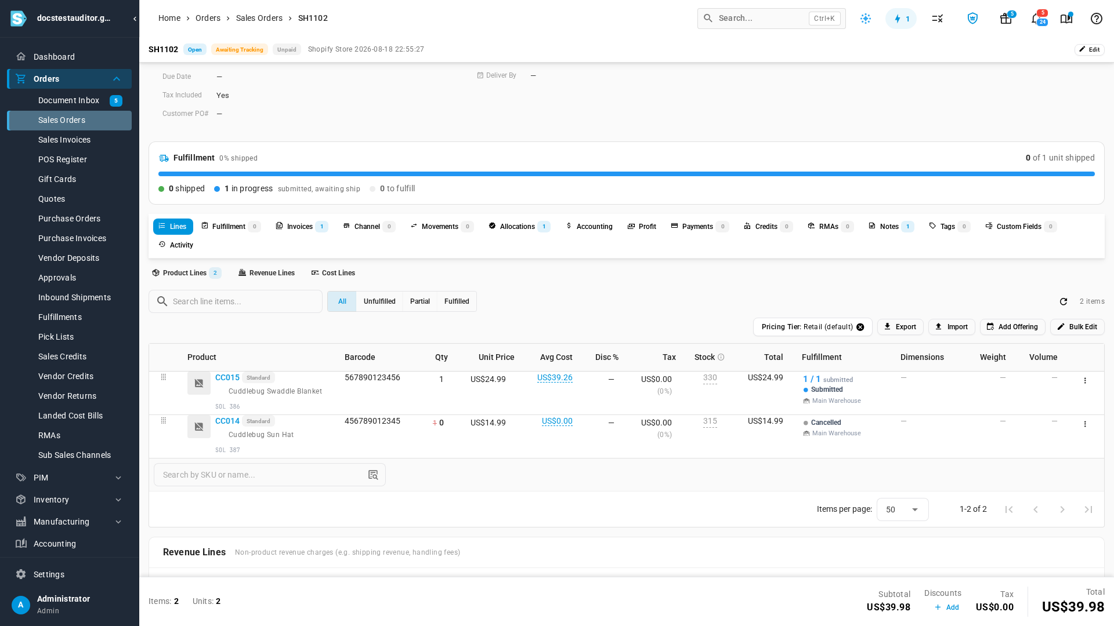Add a discount in the totals footer

(x=947, y=607)
